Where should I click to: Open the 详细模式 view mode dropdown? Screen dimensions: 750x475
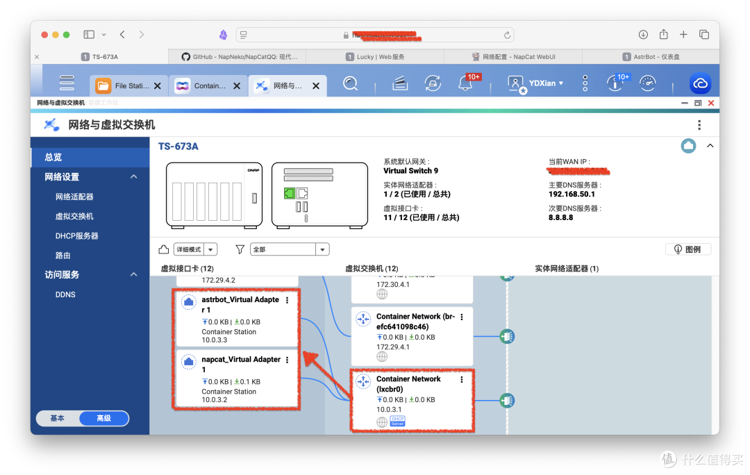tap(195, 249)
